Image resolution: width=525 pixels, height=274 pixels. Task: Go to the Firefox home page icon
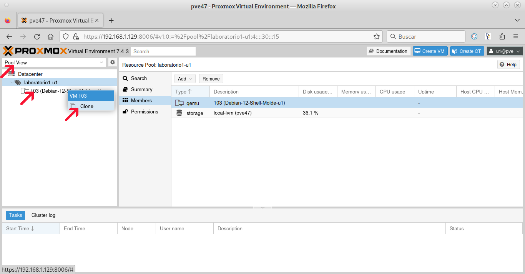[x=50, y=37]
